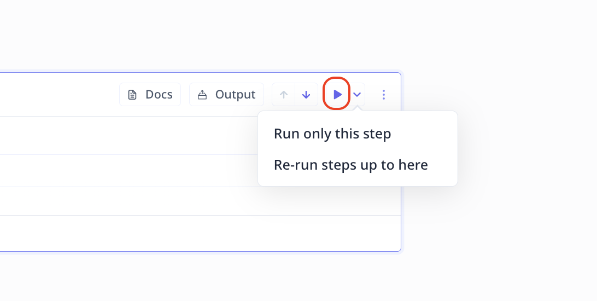Image resolution: width=597 pixels, height=301 pixels.
Task: Click the document icon beside Docs
Action: (x=132, y=95)
